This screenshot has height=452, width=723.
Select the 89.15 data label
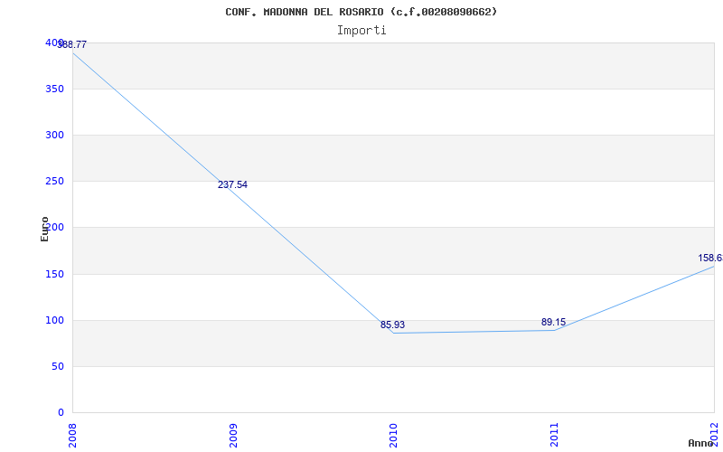pos(553,322)
